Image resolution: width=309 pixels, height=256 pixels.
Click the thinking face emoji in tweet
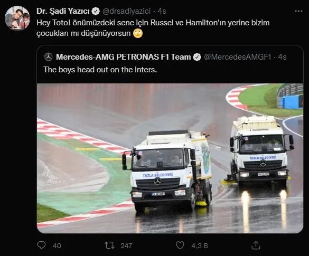point(138,33)
